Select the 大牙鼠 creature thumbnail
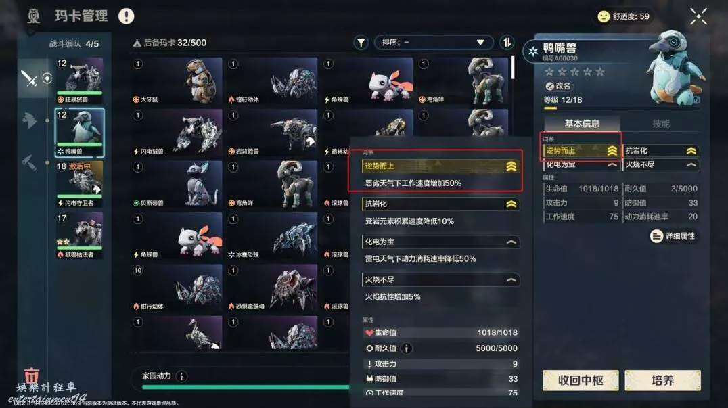The width and height of the screenshot is (728, 408). point(177,81)
